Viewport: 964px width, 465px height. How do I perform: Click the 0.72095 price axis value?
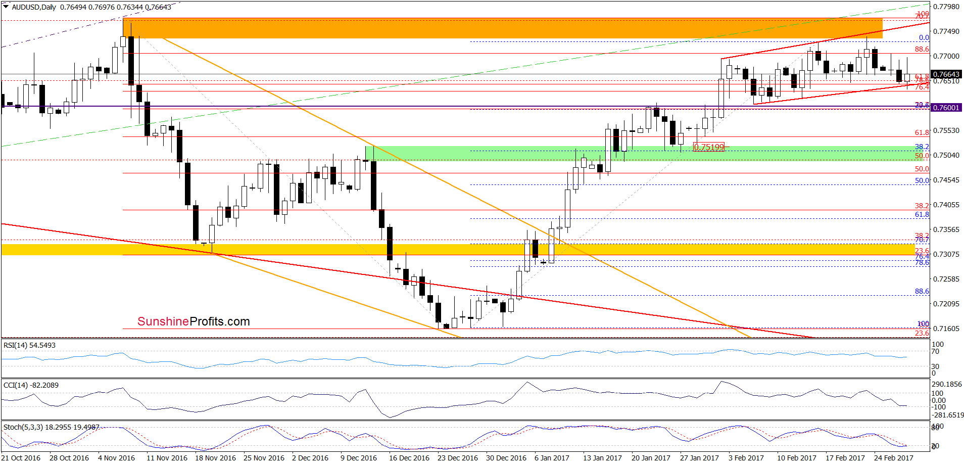pos(946,304)
